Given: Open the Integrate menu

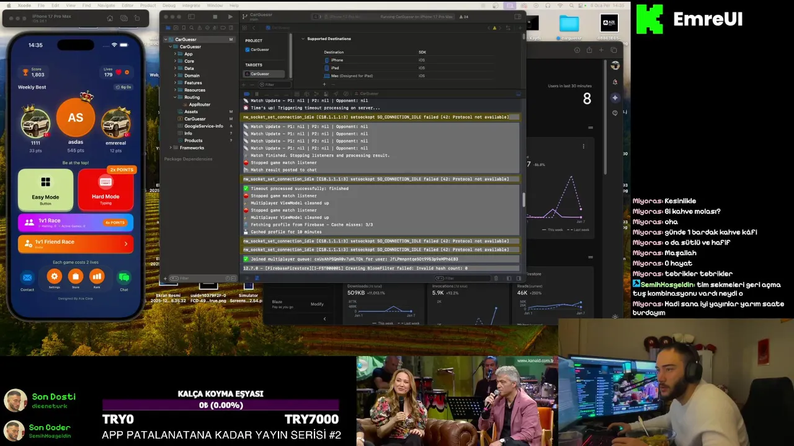Looking at the screenshot, I should (x=191, y=5).
